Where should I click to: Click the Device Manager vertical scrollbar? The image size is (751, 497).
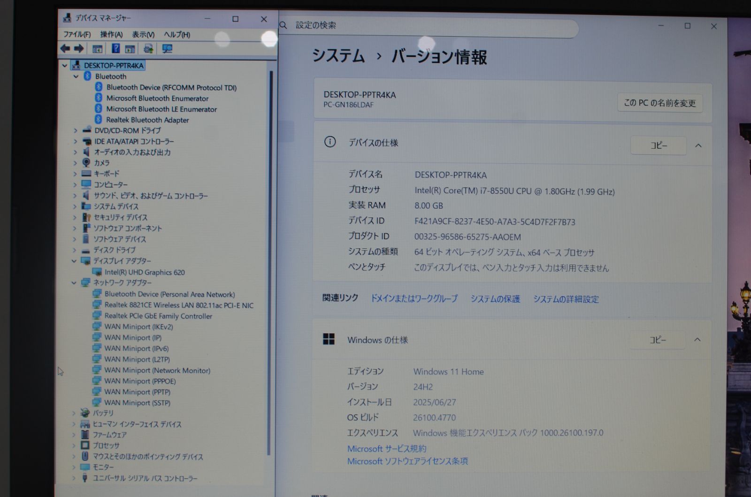coord(269,263)
